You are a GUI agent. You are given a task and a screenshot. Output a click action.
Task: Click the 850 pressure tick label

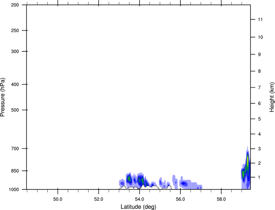coord(15,171)
